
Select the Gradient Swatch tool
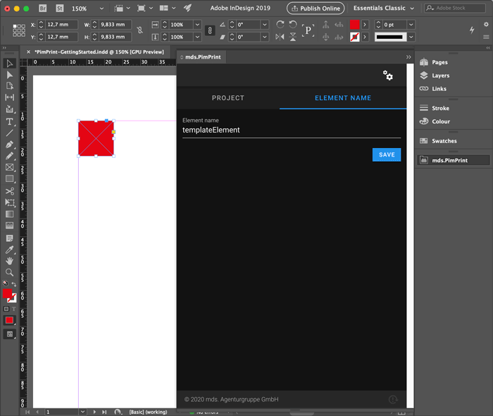pos(9,214)
